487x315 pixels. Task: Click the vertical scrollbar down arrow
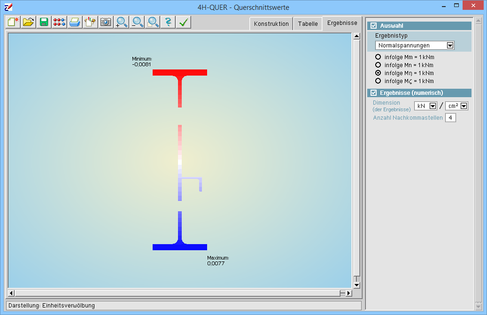tap(356, 285)
